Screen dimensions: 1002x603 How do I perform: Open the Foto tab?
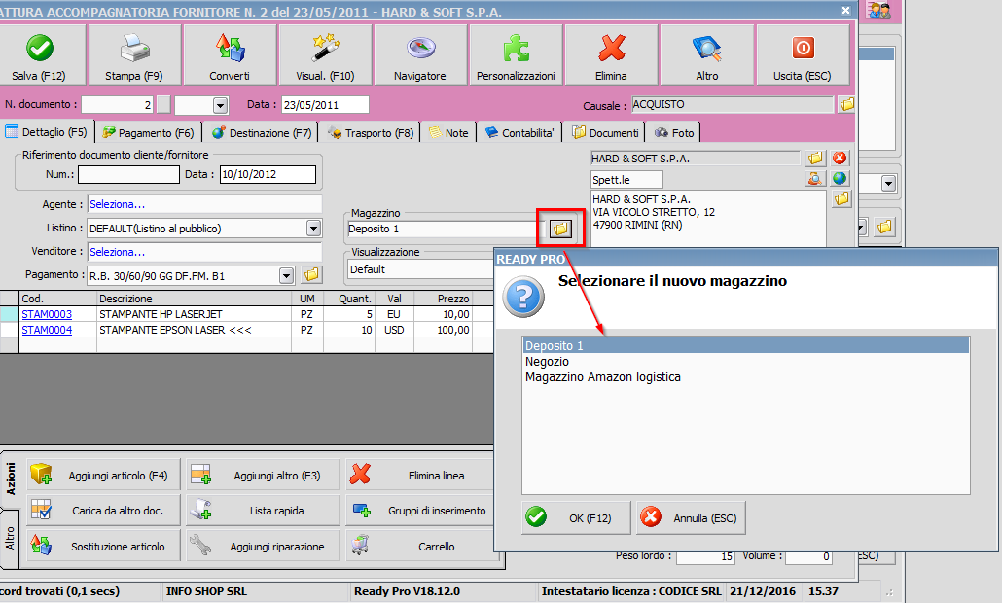[674, 133]
